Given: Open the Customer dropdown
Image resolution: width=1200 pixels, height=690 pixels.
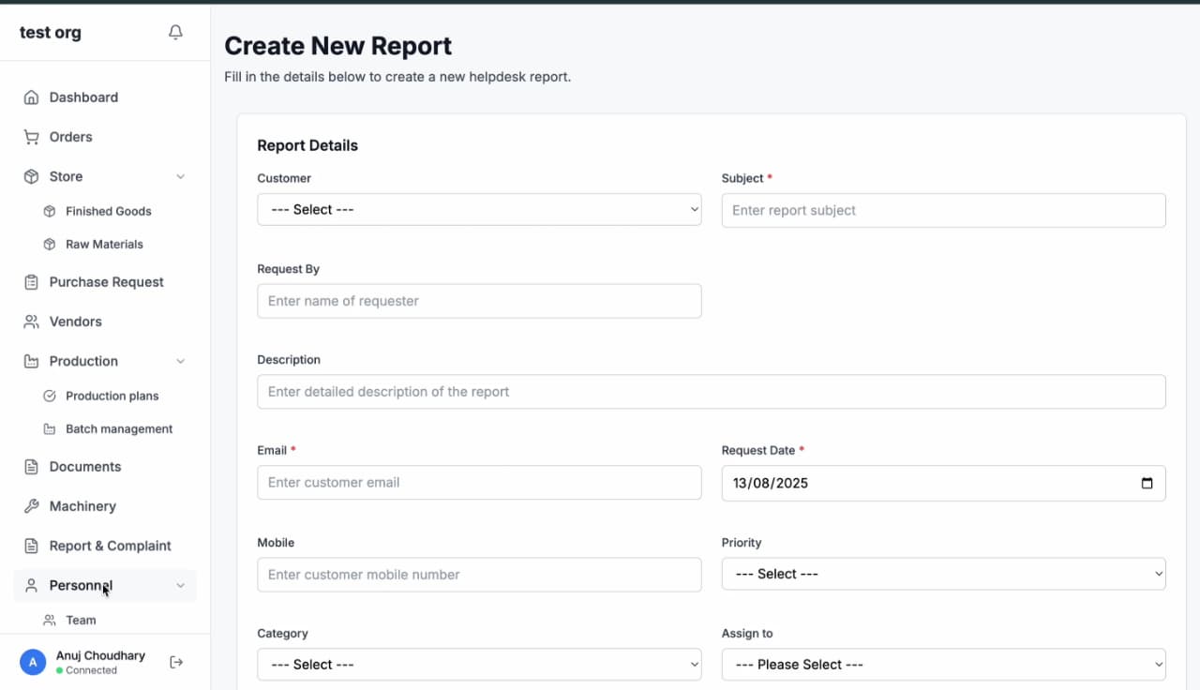Looking at the screenshot, I should click(479, 210).
